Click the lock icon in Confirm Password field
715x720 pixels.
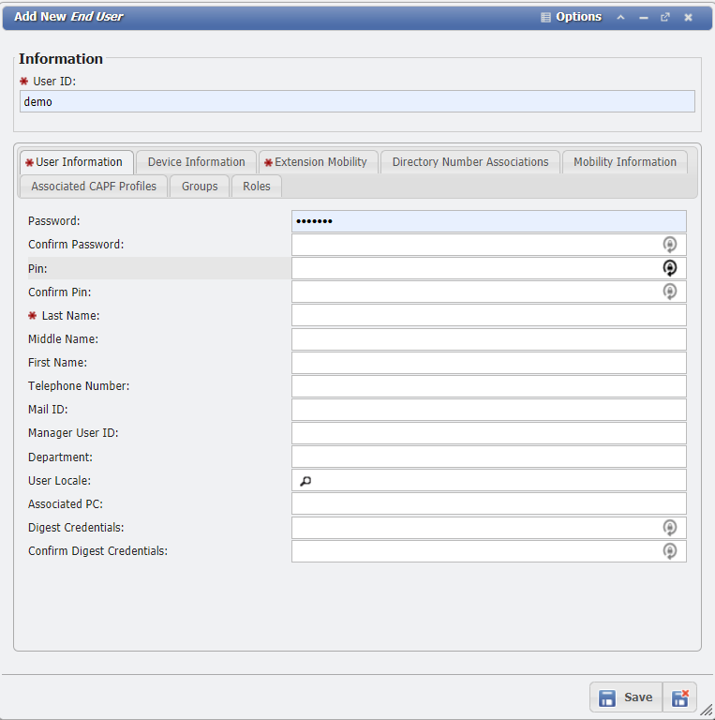click(x=669, y=245)
